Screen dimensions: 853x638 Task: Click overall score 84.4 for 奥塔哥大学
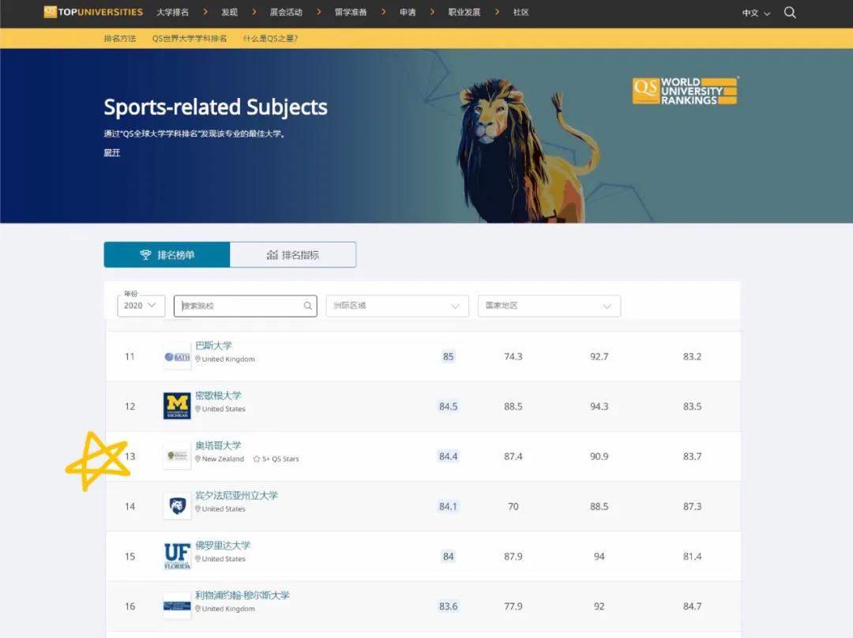[x=449, y=456]
